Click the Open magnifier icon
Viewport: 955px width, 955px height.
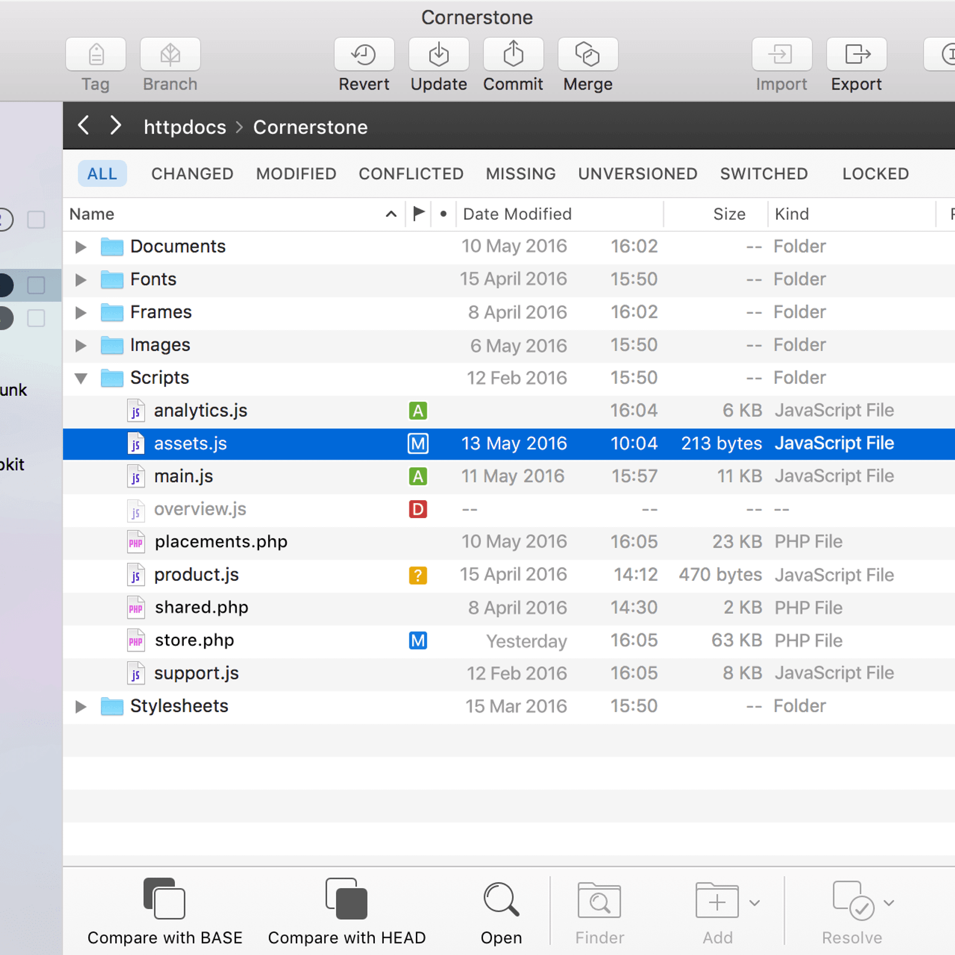click(x=501, y=899)
